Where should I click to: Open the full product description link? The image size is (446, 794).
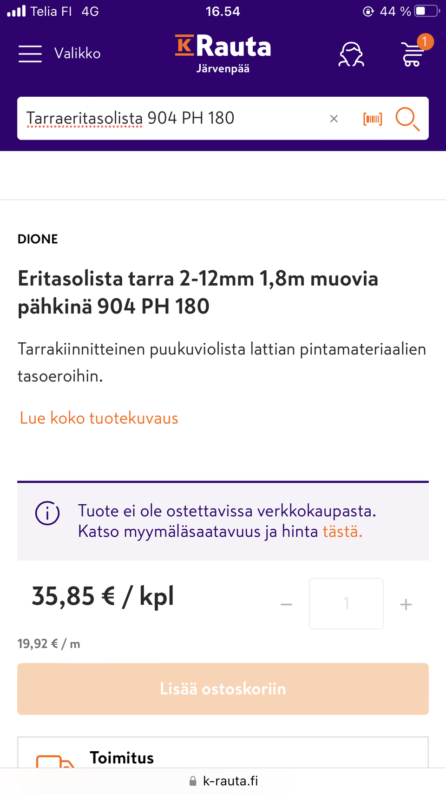(x=98, y=418)
